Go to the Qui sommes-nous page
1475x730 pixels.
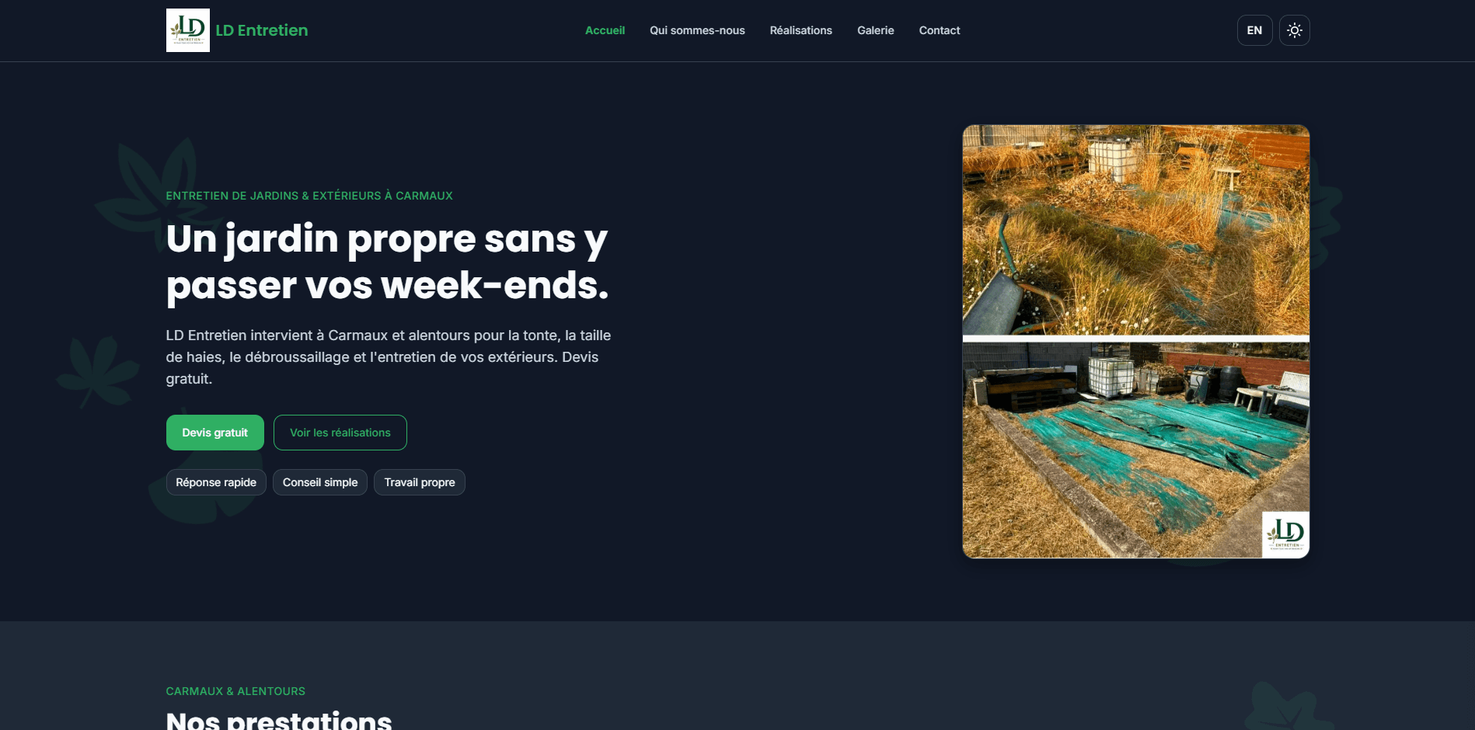pyautogui.click(x=697, y=30)
